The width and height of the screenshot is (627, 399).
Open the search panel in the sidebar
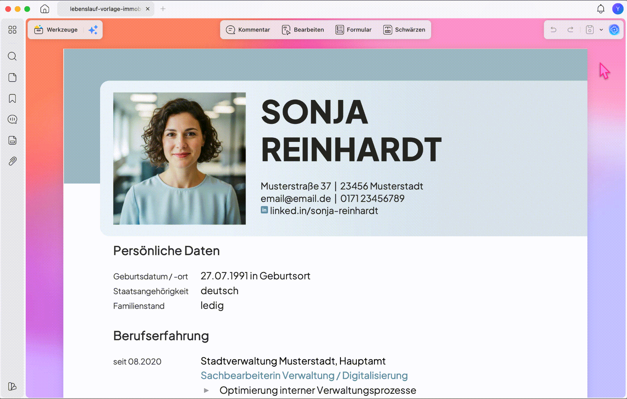click(13, 56)
